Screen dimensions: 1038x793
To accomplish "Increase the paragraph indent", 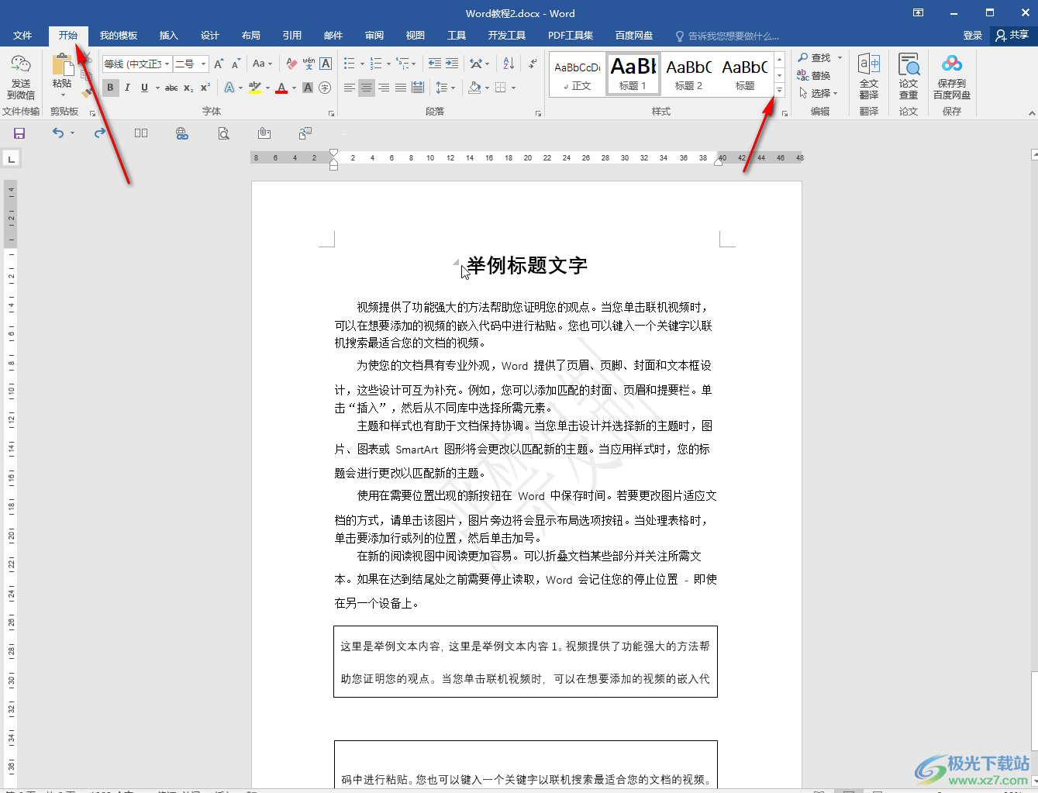I will click(452, 64).
